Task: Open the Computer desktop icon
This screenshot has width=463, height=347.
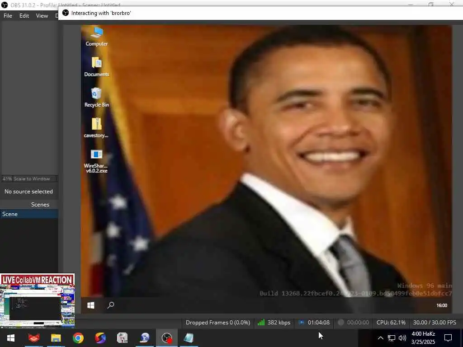Action: [x=97, y=36]
